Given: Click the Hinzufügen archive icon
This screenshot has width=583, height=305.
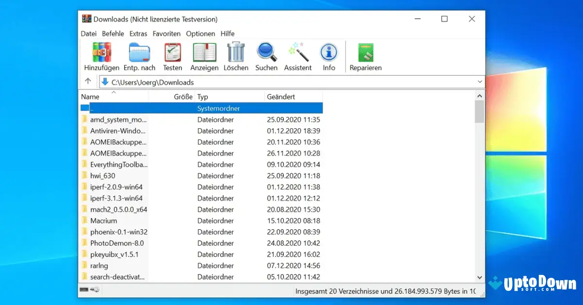Looking at the screenshot, I should point(102,51).
